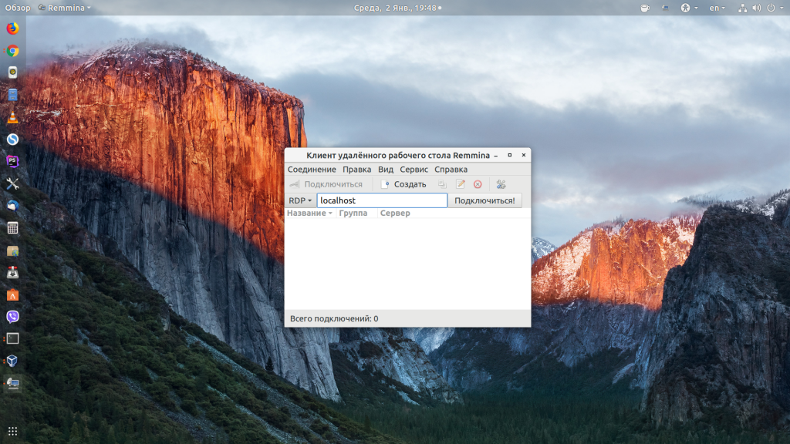Open the en keyboard layout menu
Viewport: 790px width, 444px height.
coord(717,8)
